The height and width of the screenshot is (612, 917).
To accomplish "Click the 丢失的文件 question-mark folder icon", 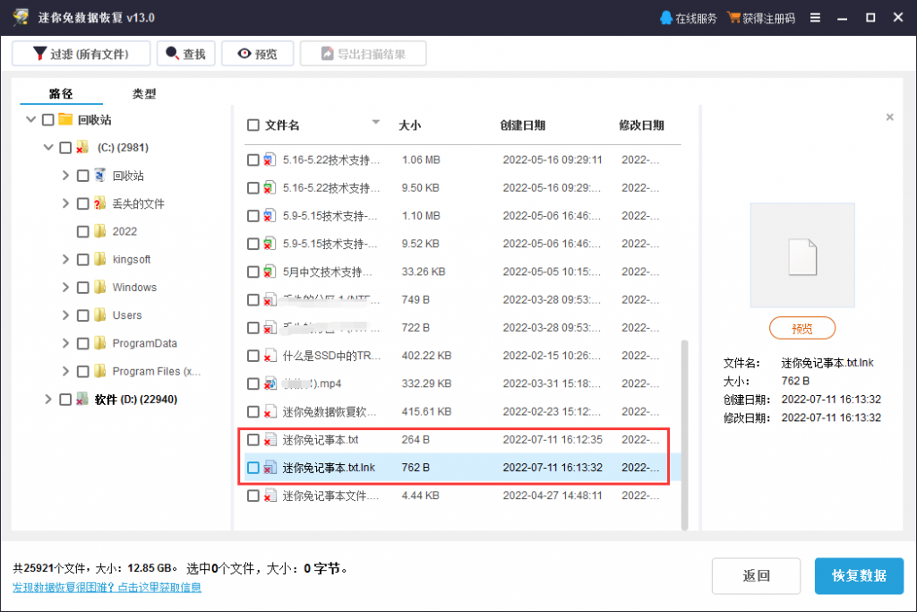I will pyautogui.click(x=100, y=203).
